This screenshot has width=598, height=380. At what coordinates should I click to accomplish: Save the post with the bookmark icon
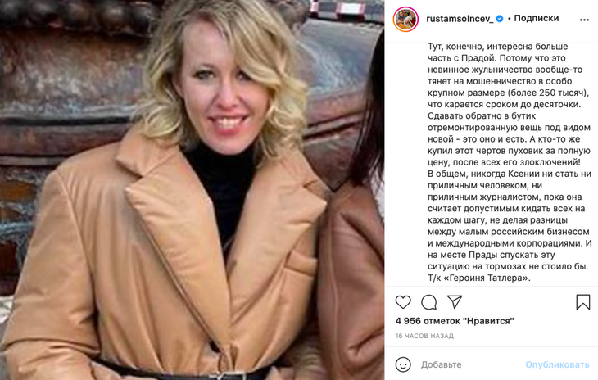point(582,302)
